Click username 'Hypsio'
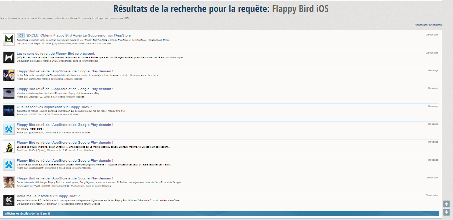Viewport: 453px width, 220px height. [x=38, y=61]
